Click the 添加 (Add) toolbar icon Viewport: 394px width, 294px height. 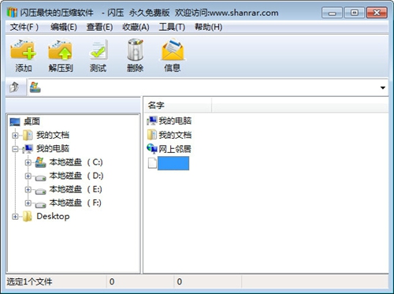(x=23, y=50)
